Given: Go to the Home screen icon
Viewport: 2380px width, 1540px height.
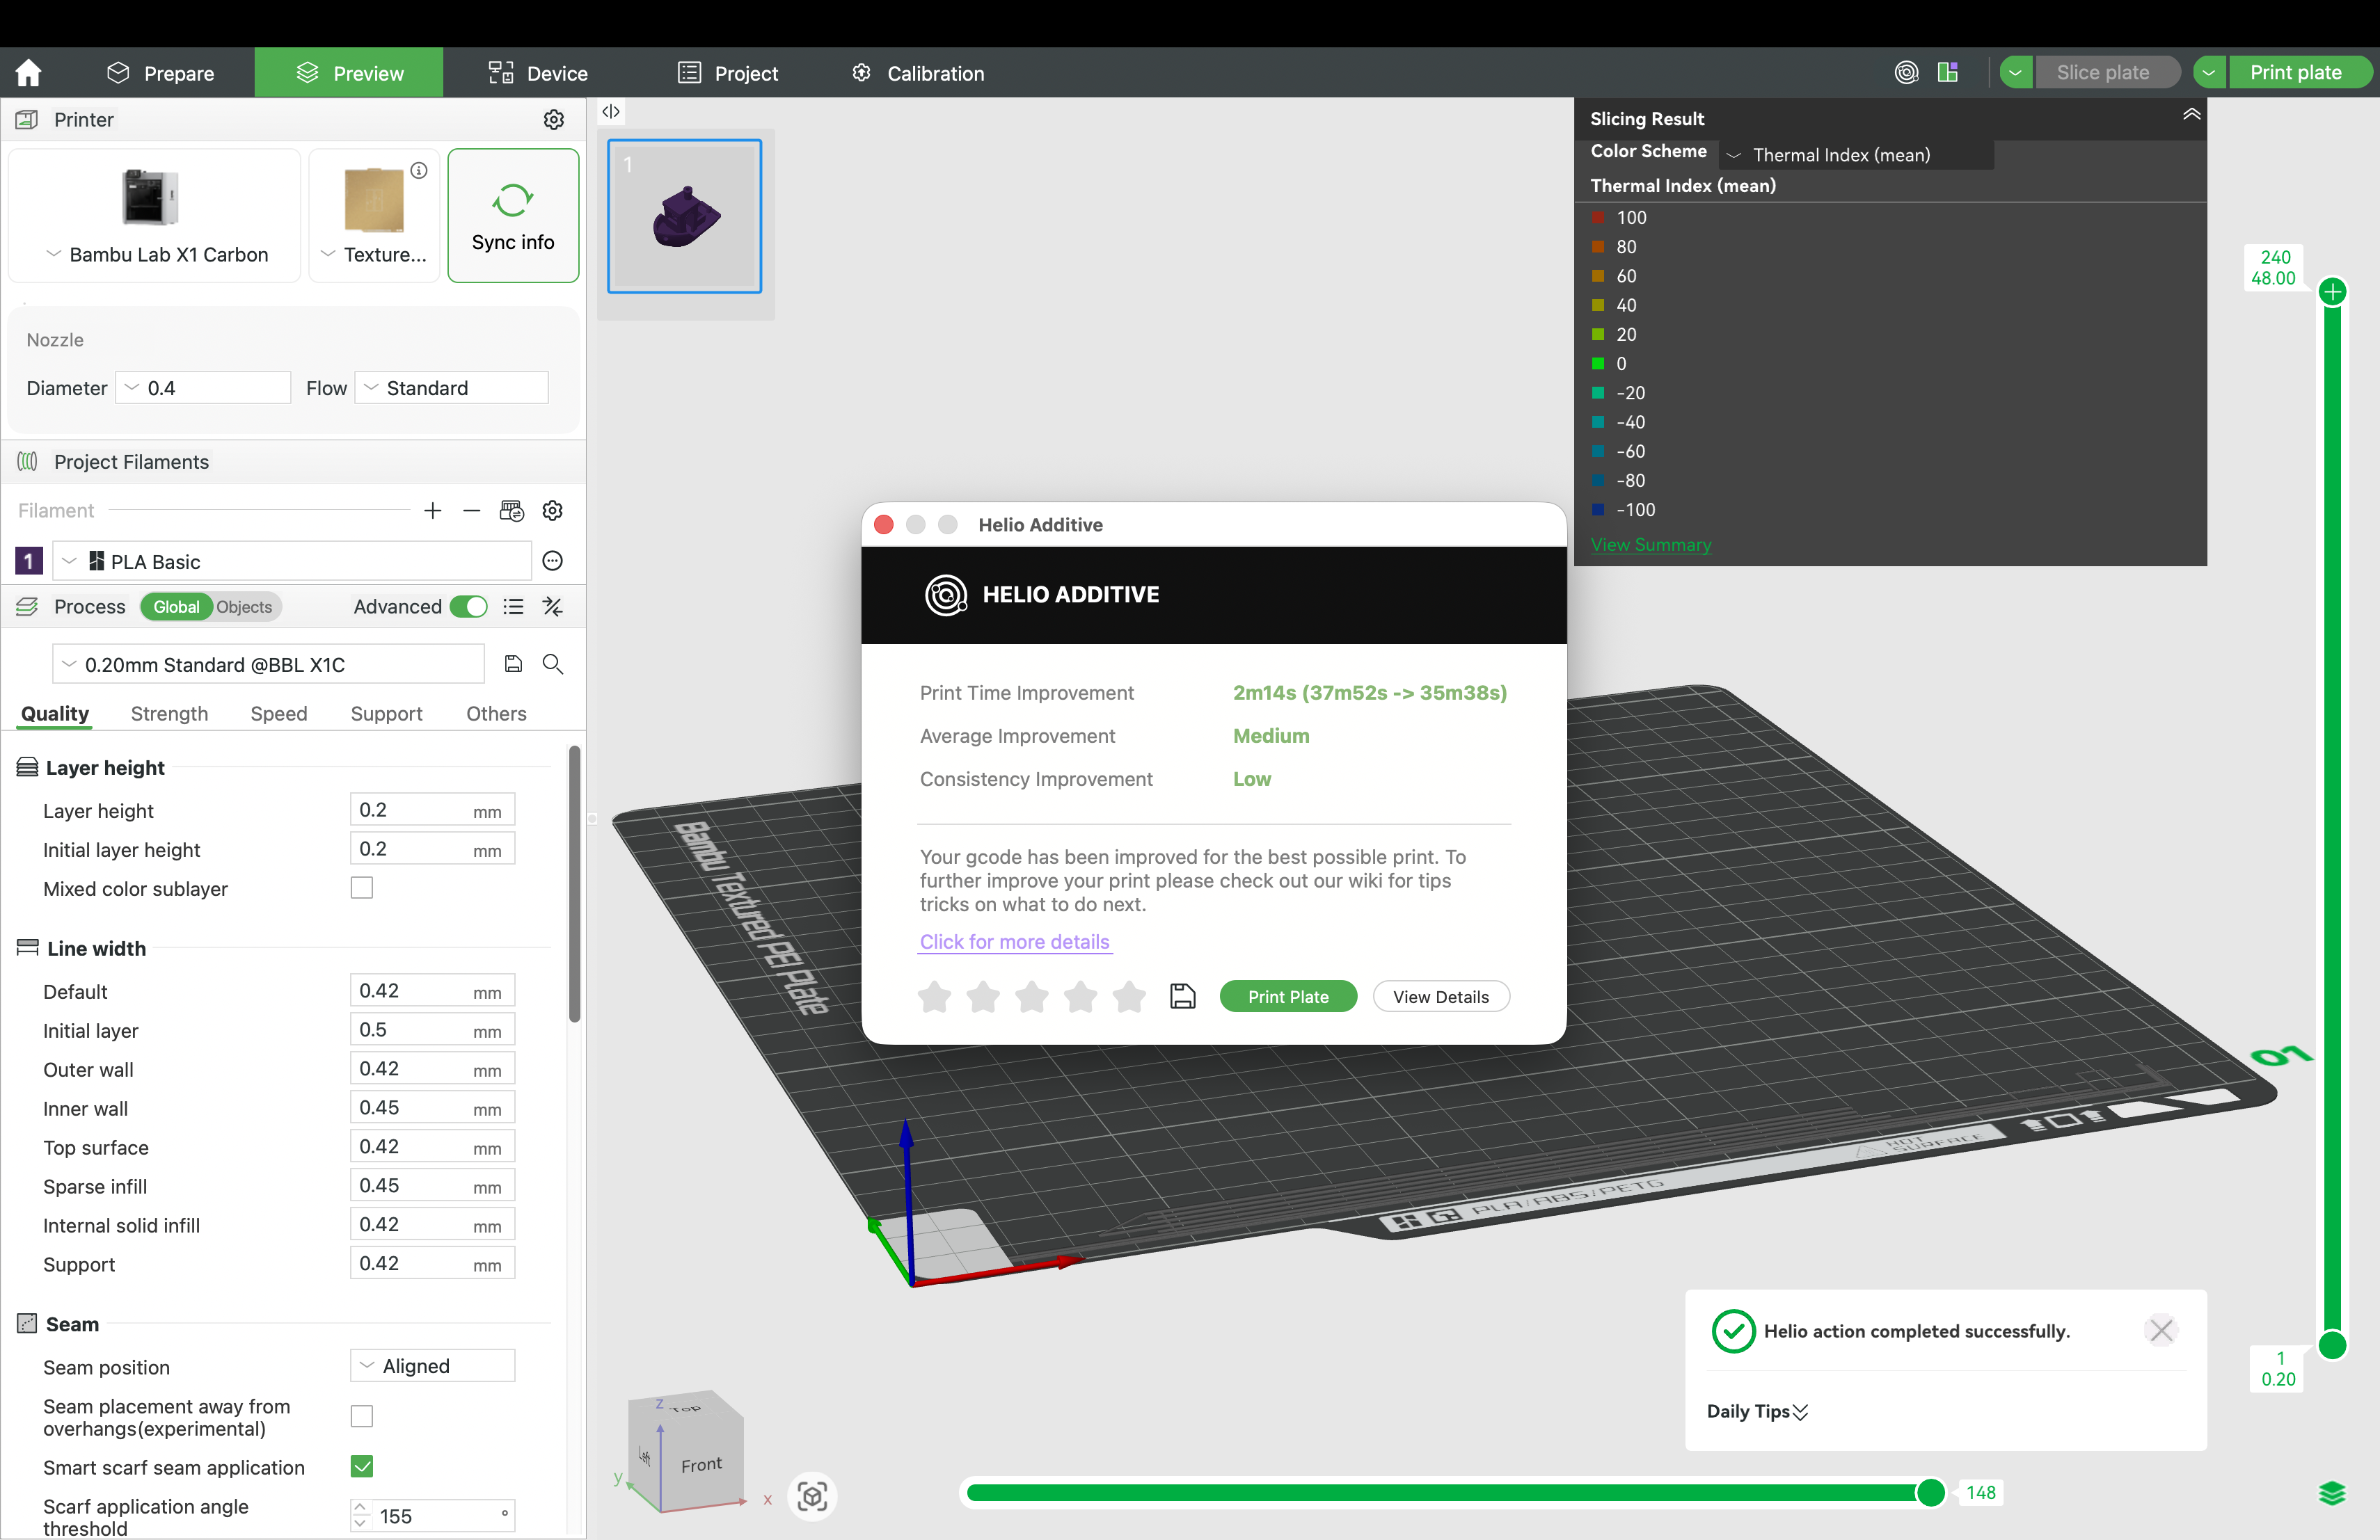Looking at the screenshot, I should tap(29, 73).
